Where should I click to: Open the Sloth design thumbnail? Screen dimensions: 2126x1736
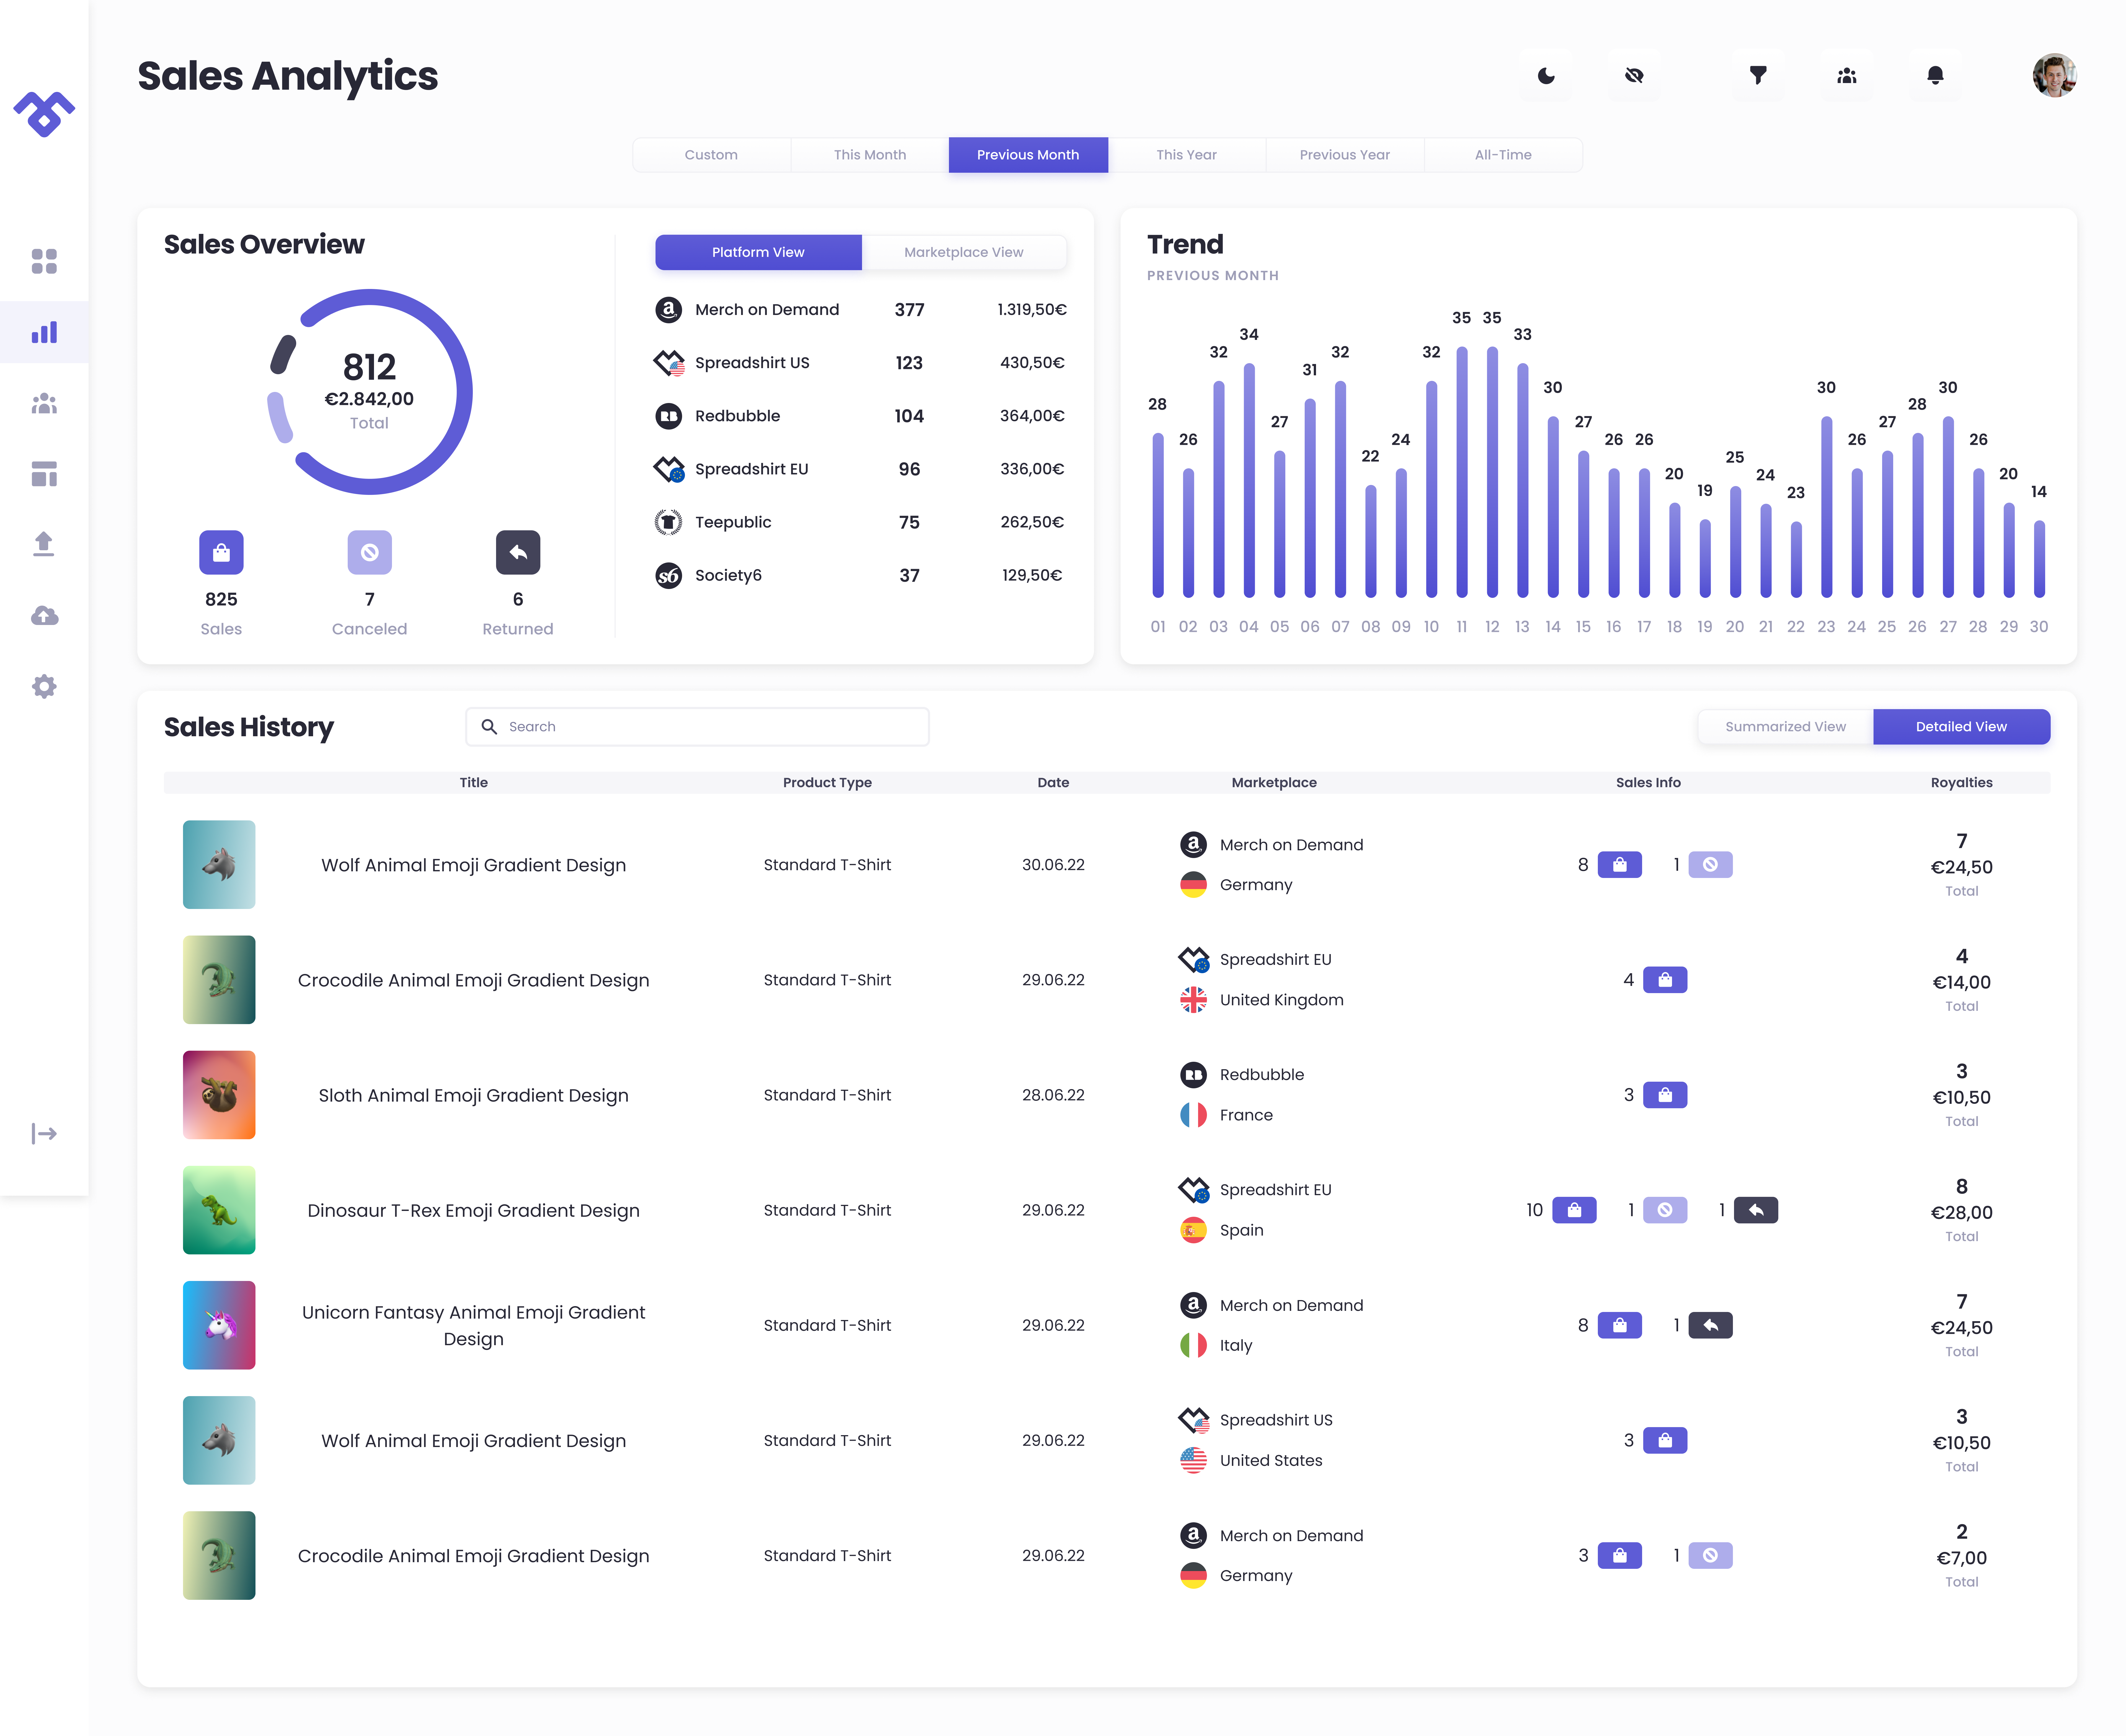(x=219, y=1095)
